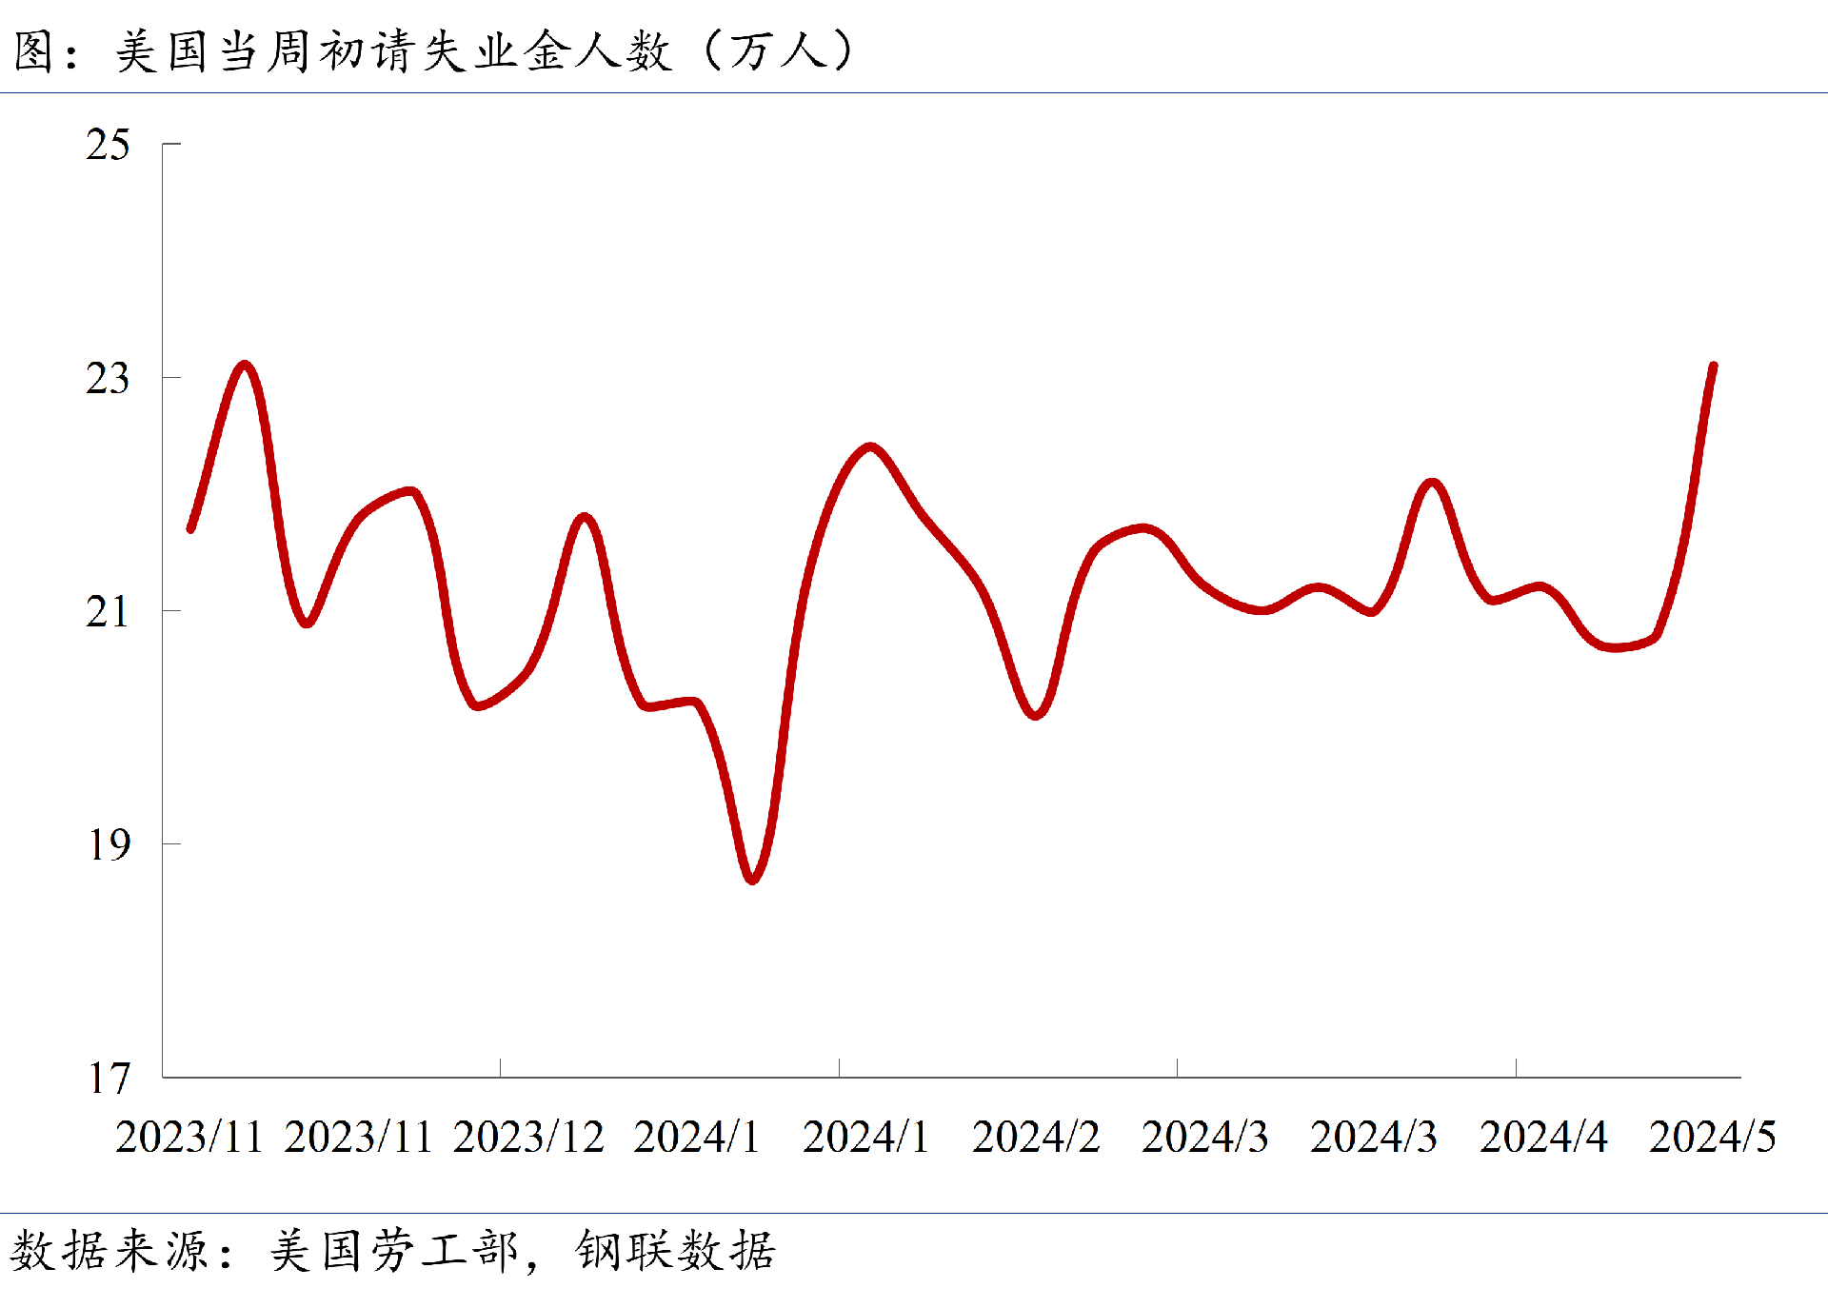This screenshot has height=1308, width=1828.
Task: Click the first x-axis label on the left
Action: click(189, 1138)
